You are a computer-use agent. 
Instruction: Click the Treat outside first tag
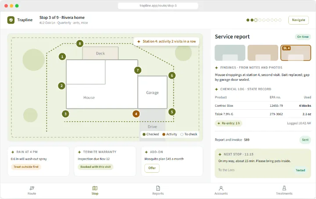tap(26, 167)
